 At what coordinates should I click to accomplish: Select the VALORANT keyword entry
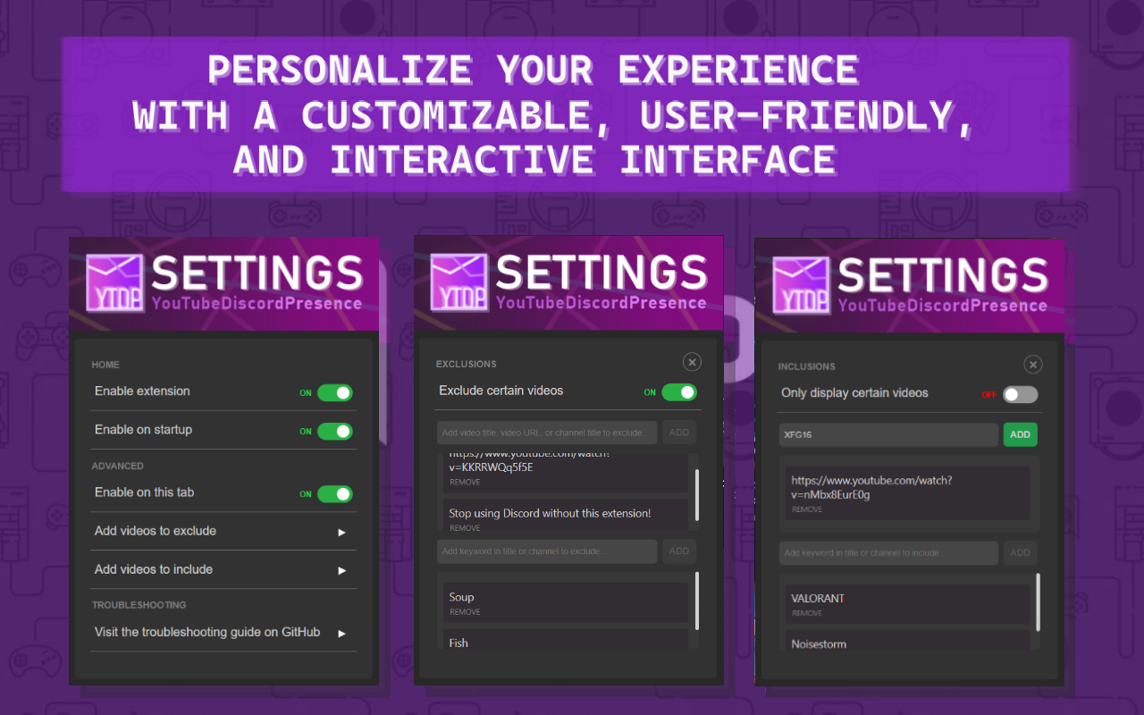click(x=907, y=604)
